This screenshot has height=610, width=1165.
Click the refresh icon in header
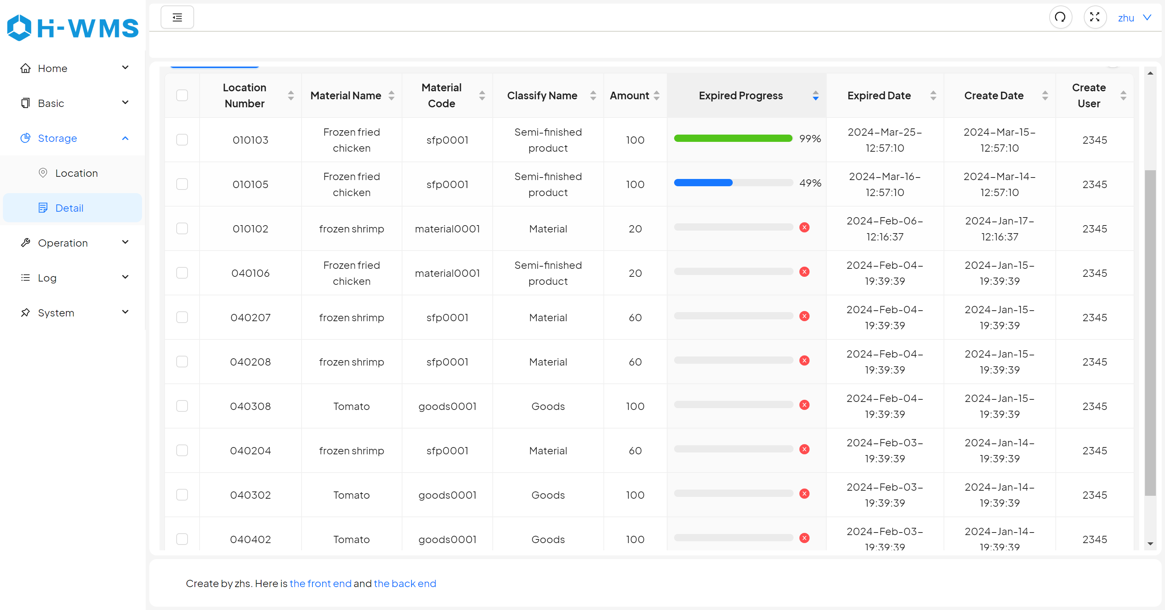(x=1060, y=17)
